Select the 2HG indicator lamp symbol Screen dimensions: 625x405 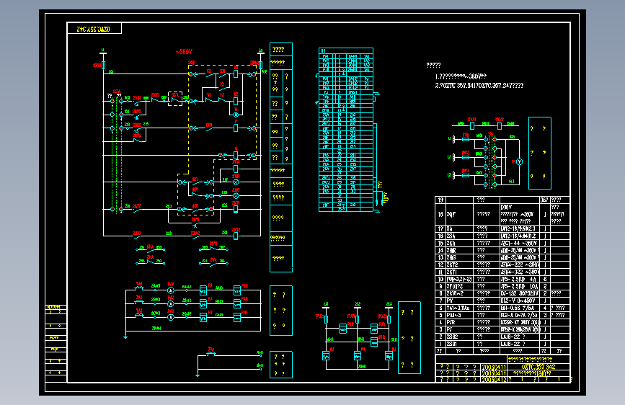[x=236, y=196]
